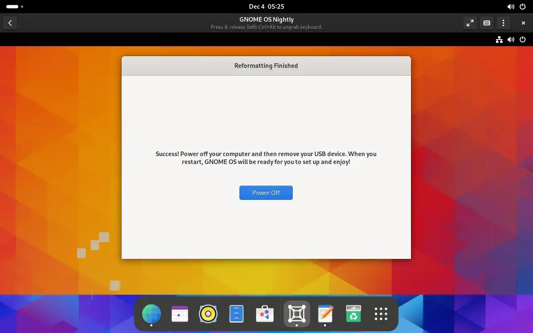Click guest volume icon in VM
Screen dimensions: 533x333
point(511,40)
